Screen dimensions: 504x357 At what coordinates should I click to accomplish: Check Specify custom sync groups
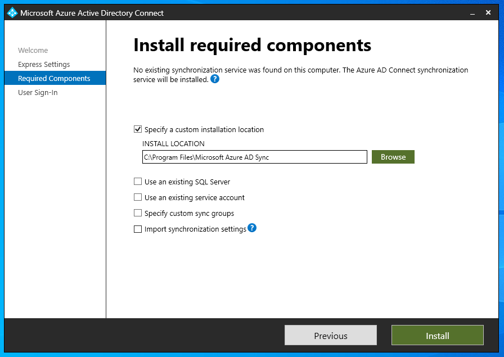pos(138,213)
